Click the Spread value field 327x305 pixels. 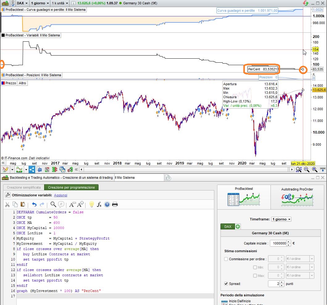(274, 284)
